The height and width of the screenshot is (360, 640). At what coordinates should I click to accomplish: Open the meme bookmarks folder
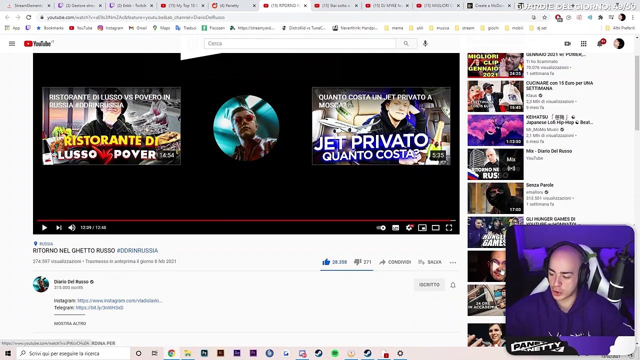coord(394,28)
